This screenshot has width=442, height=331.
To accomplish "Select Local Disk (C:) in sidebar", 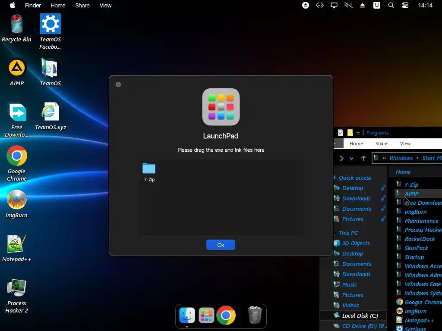I will [x=360, y=315].
